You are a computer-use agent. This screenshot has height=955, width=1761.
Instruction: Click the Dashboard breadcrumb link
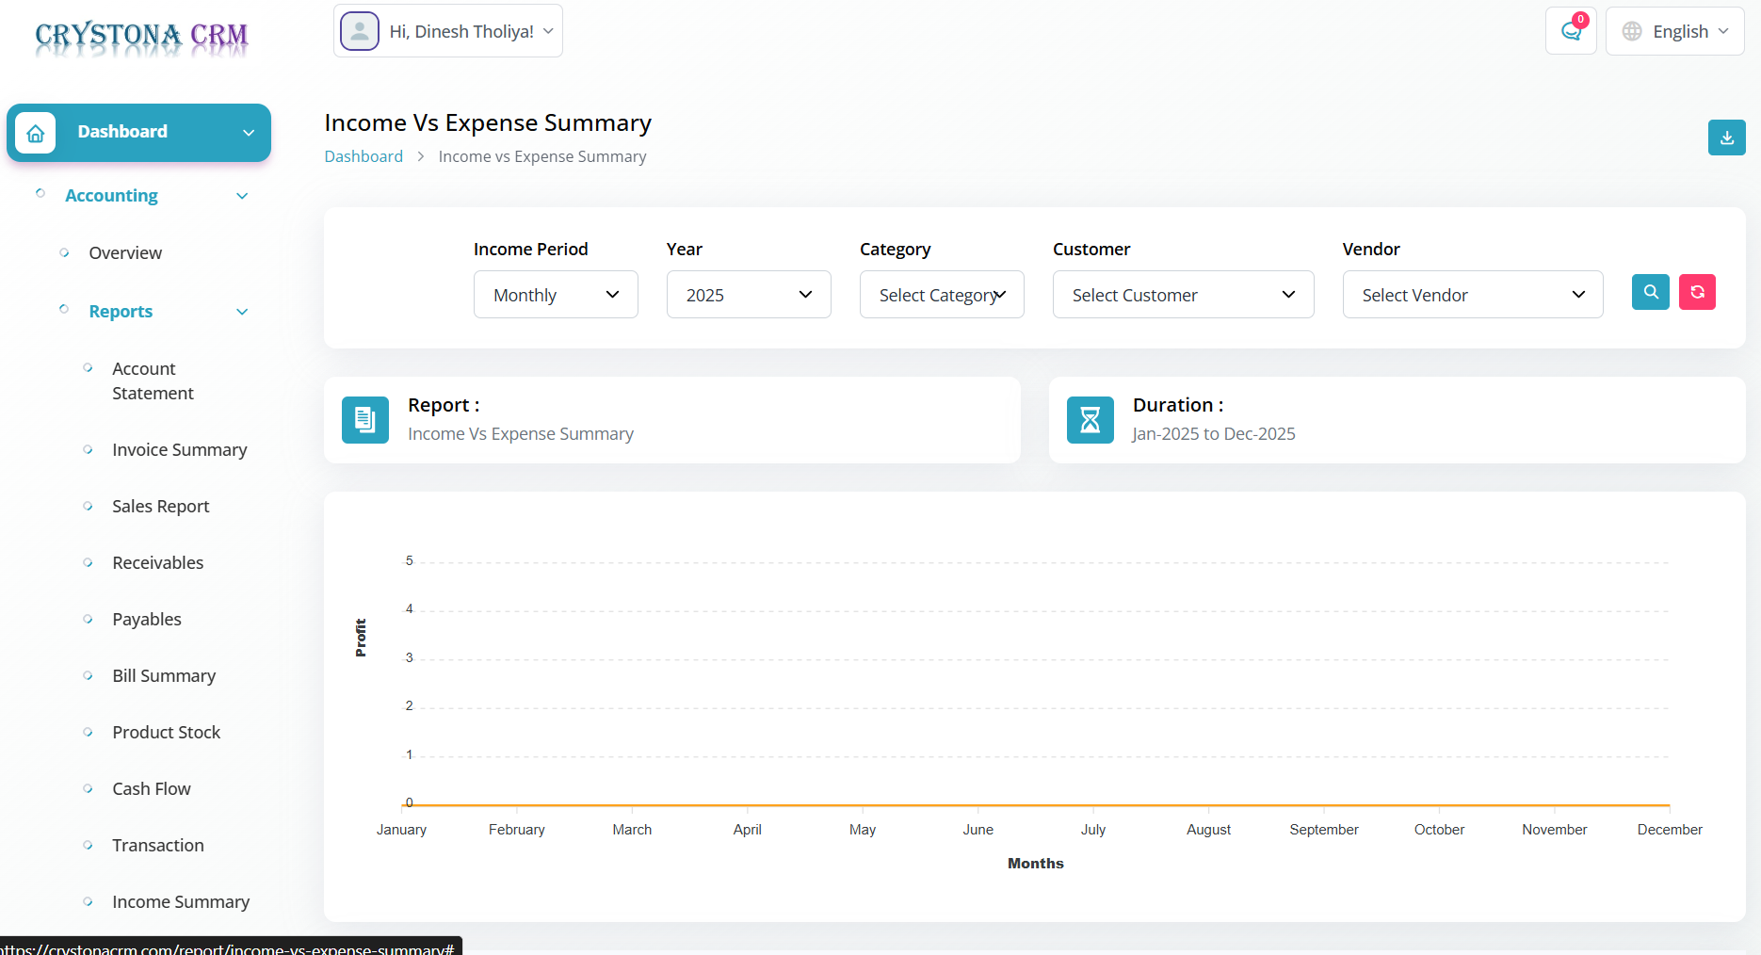click(x=364, y=156)
